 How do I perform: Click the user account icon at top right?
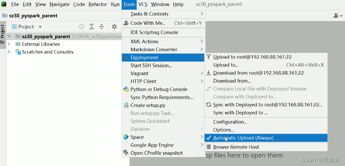(336, 16)
